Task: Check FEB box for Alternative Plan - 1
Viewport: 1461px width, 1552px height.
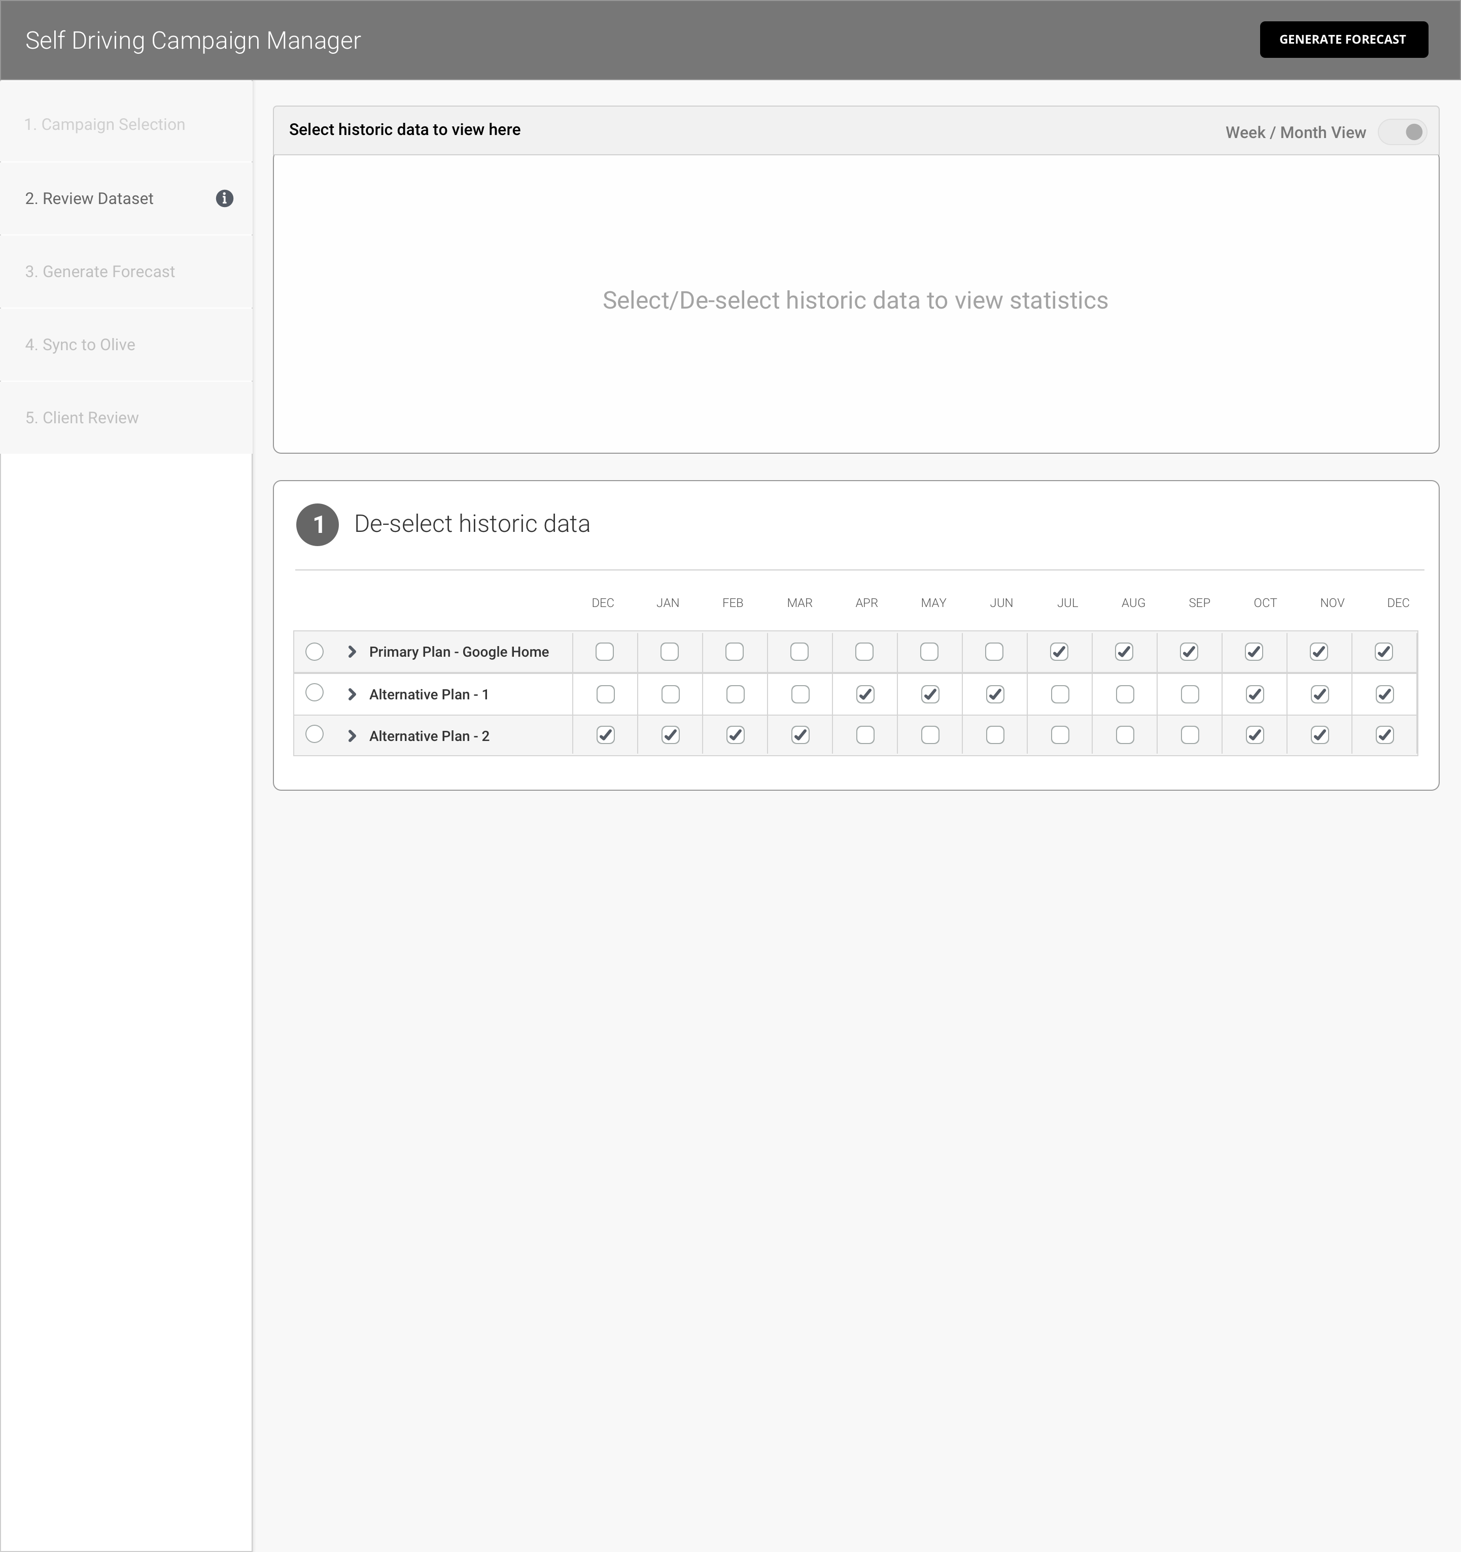Action: [735, 694]
